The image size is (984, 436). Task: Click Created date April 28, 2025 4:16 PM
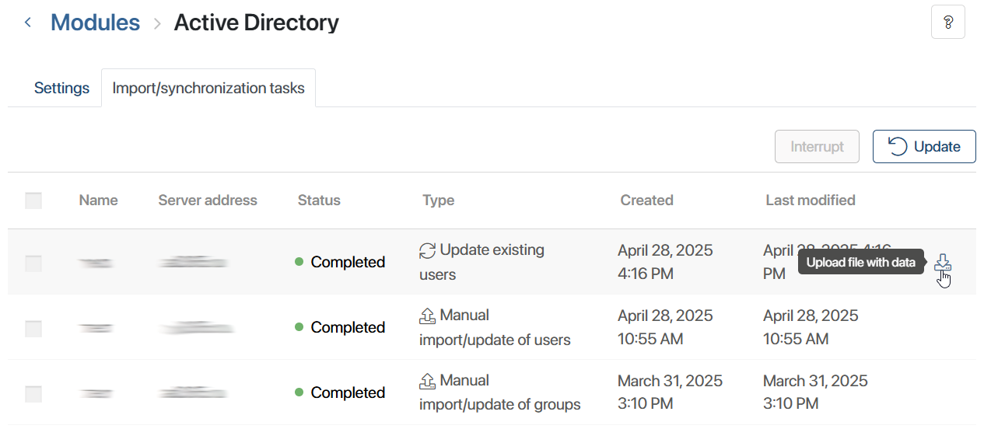665,262
